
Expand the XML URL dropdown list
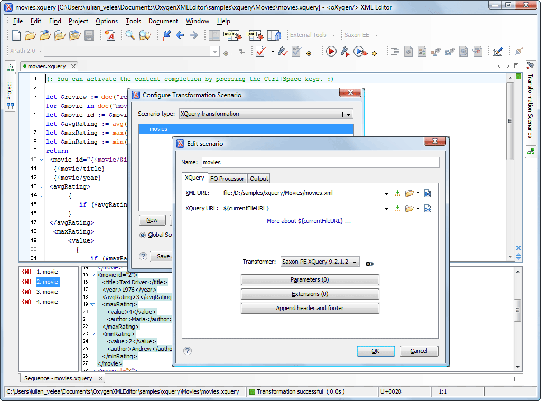pos(386,193)
